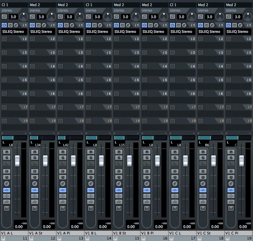Bypass EQs on V1 B Pi channel
The height and width of the screenshot is (241, 253).
point(147,196)
